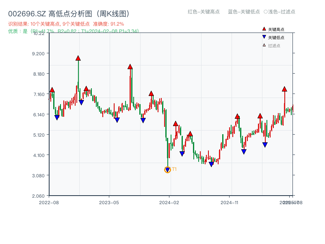The width and height of the screenshot is (325, 244).
Task: Click the header hint 蓝色-关键低点
Action: (x=244, y=12)
